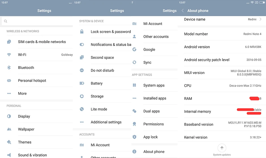The width and height of the screenshot is (266, 158).
Task: Tap the Themes icon
Action: coord(9,142)
